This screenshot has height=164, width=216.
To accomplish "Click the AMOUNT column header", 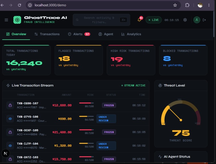I will [67, 95].
